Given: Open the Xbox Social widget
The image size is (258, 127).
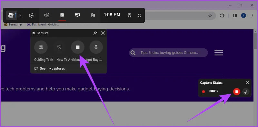Looking at the screenshot, I should pyautogui.click(x=93, y=15).
